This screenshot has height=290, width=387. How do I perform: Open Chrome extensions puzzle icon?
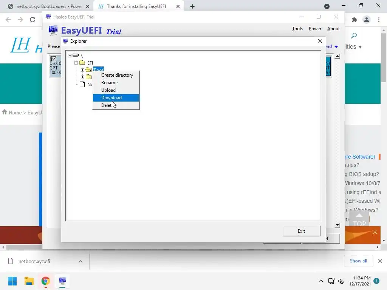coord(354,20)
